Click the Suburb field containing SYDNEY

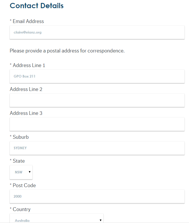coord(97,148)
